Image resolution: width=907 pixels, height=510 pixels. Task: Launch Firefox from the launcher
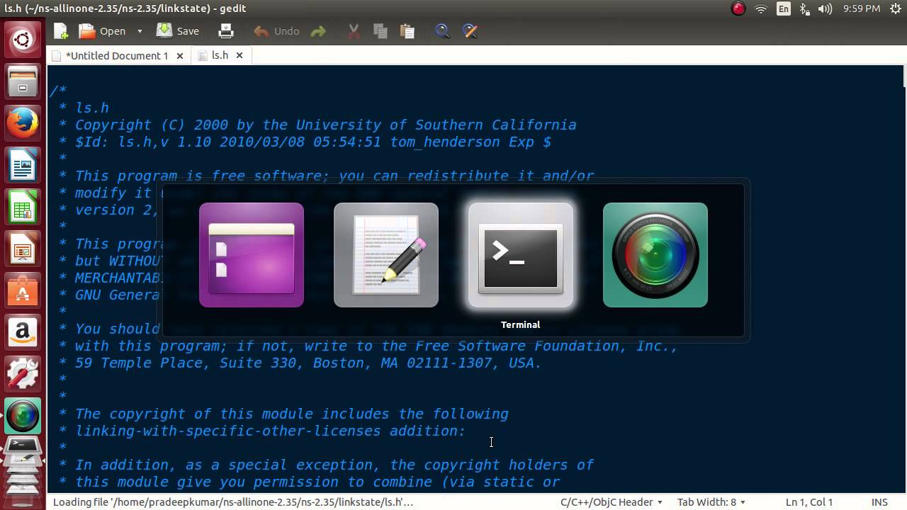tap(23, 124)
